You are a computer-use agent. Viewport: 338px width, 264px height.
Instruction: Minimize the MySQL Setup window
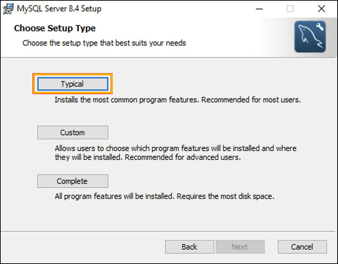[259, 9]
